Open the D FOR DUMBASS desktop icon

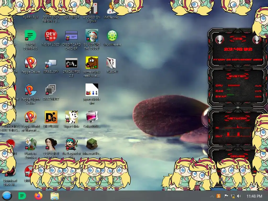point(30,35)
